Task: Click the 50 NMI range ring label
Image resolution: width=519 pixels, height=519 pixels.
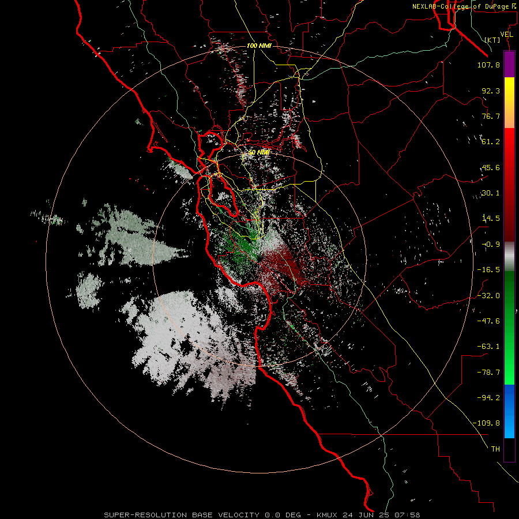Action: point(259,153)
